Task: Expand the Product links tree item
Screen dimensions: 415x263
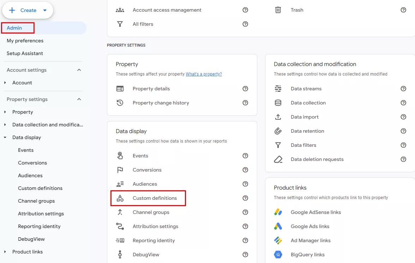Action: 5,252
